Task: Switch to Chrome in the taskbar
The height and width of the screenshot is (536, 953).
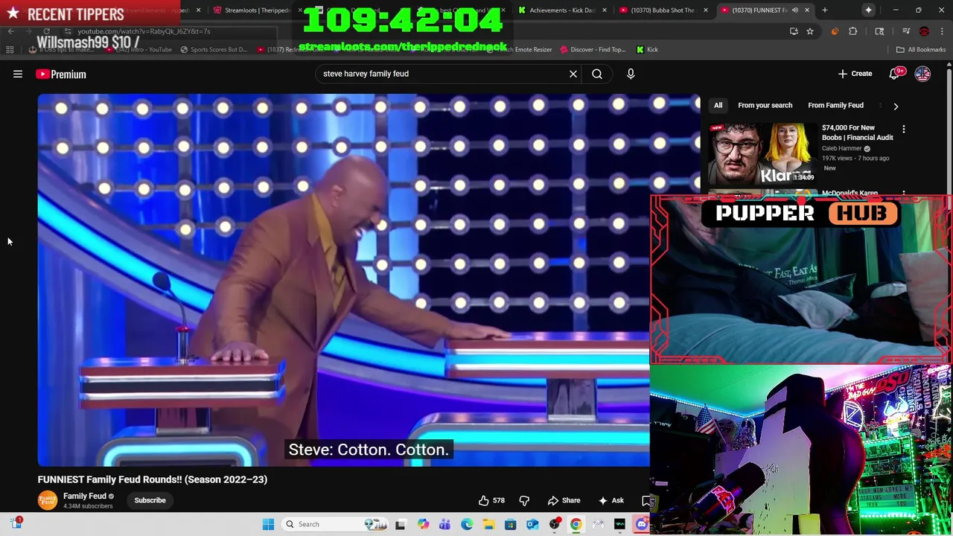Action: pos(576,524)
